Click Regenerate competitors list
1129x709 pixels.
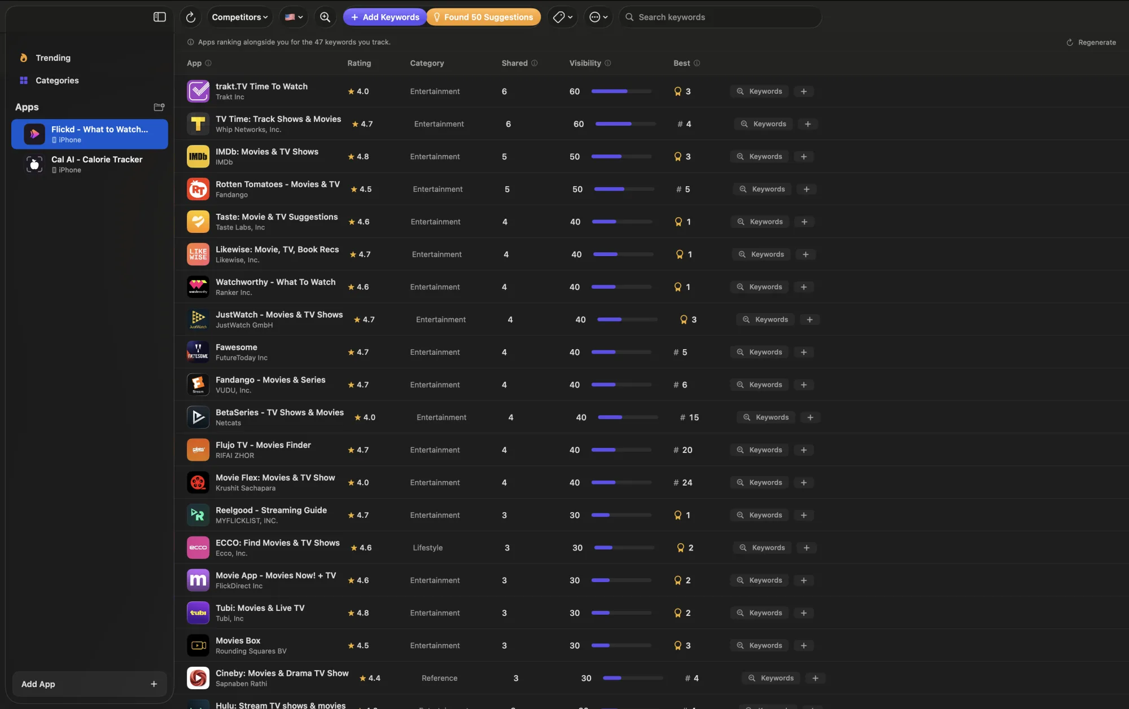coord(1091,42)
